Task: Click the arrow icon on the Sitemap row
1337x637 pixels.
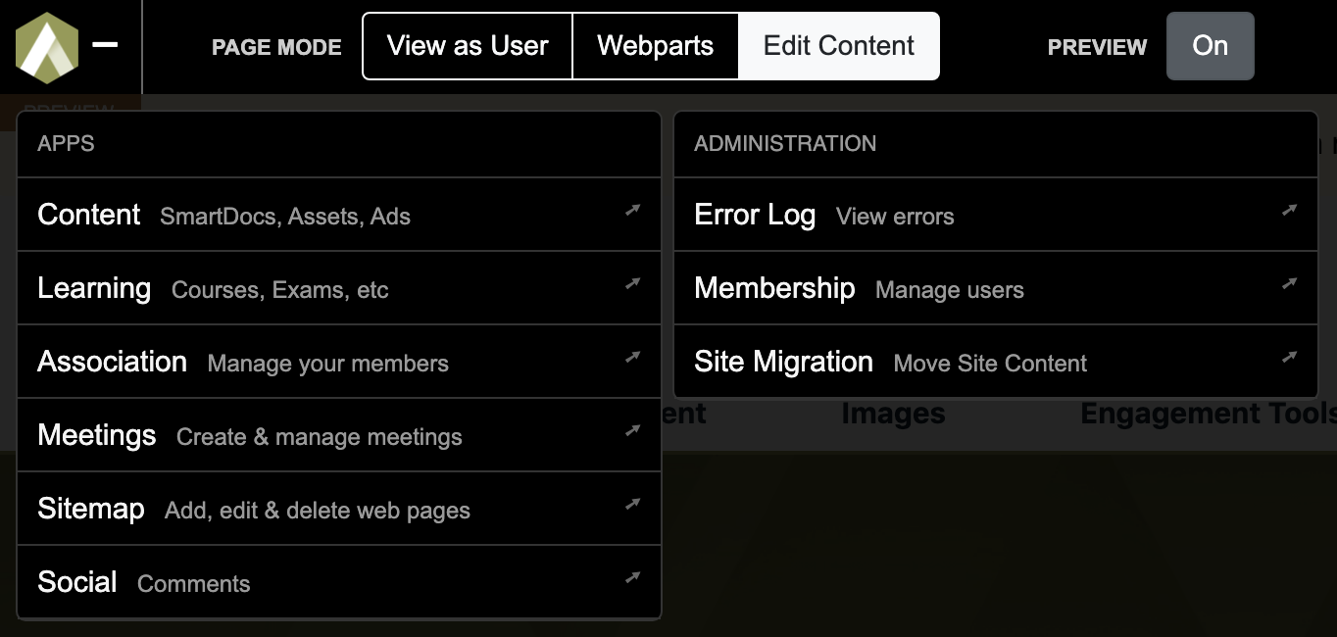Action: pos(633,504)
